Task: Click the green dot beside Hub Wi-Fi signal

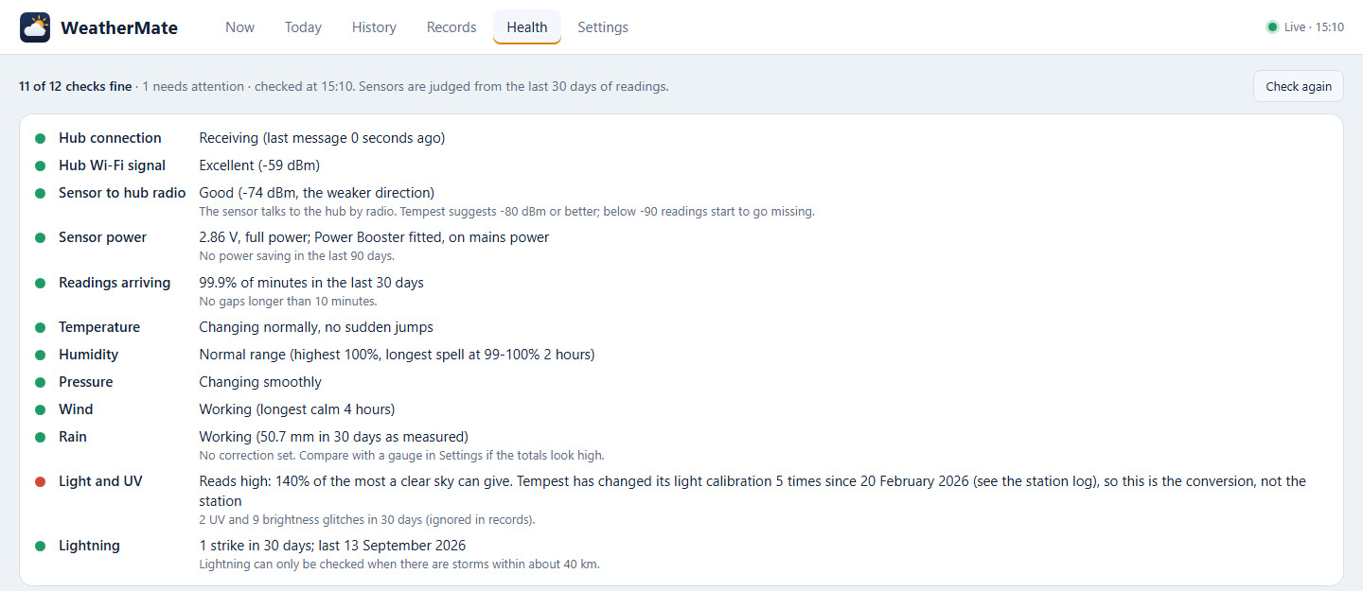Action: (x=41, y=165)
